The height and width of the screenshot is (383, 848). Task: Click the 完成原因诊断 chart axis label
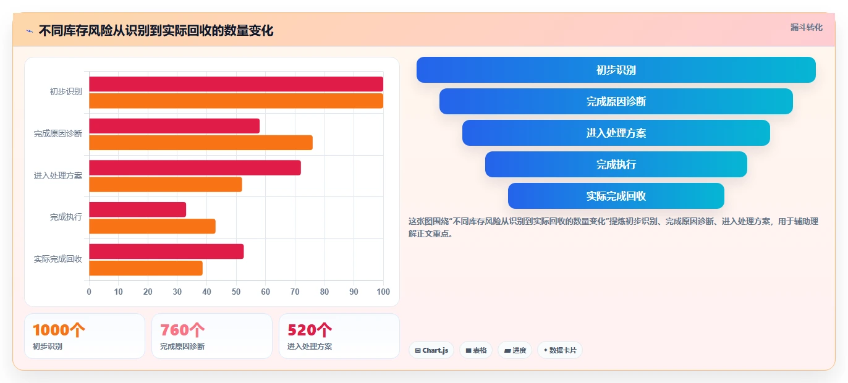click(x=58, y=133)
